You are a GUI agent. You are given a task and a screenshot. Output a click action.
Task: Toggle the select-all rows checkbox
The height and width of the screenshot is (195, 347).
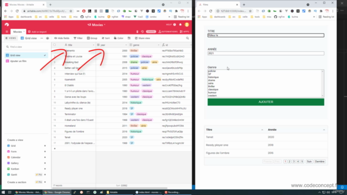[54, 45]
